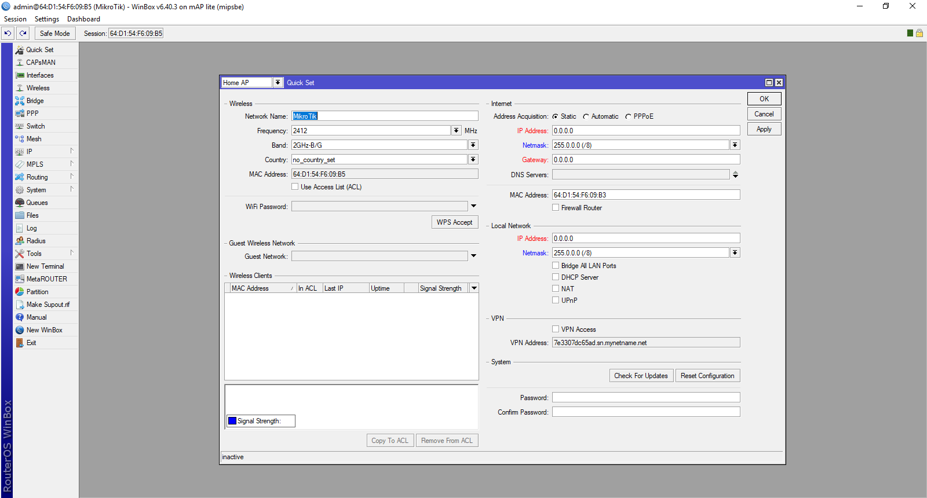Screen dimensions: 927x498
Task: Click the Cancel button
Action: [x=764, y=114]
